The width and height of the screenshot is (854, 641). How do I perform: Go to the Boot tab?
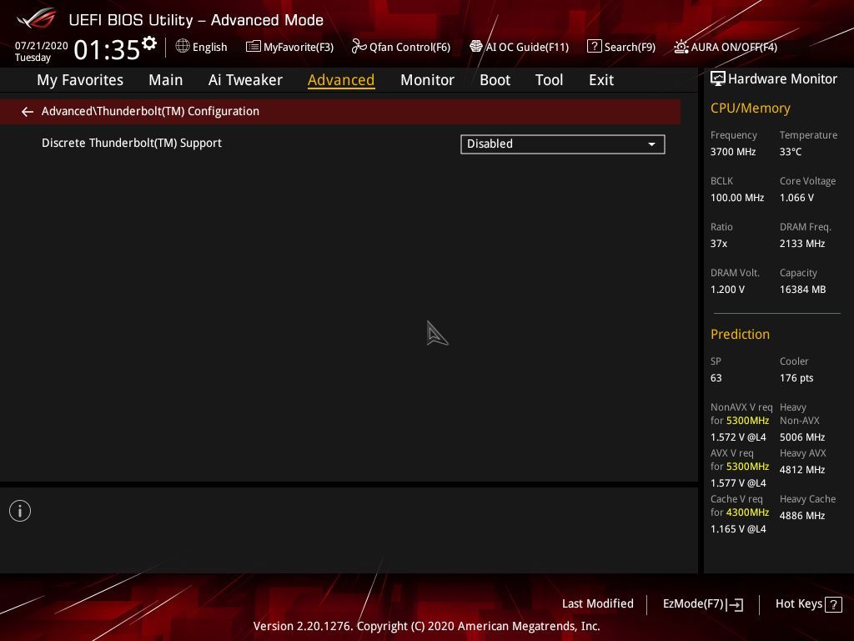495,80
